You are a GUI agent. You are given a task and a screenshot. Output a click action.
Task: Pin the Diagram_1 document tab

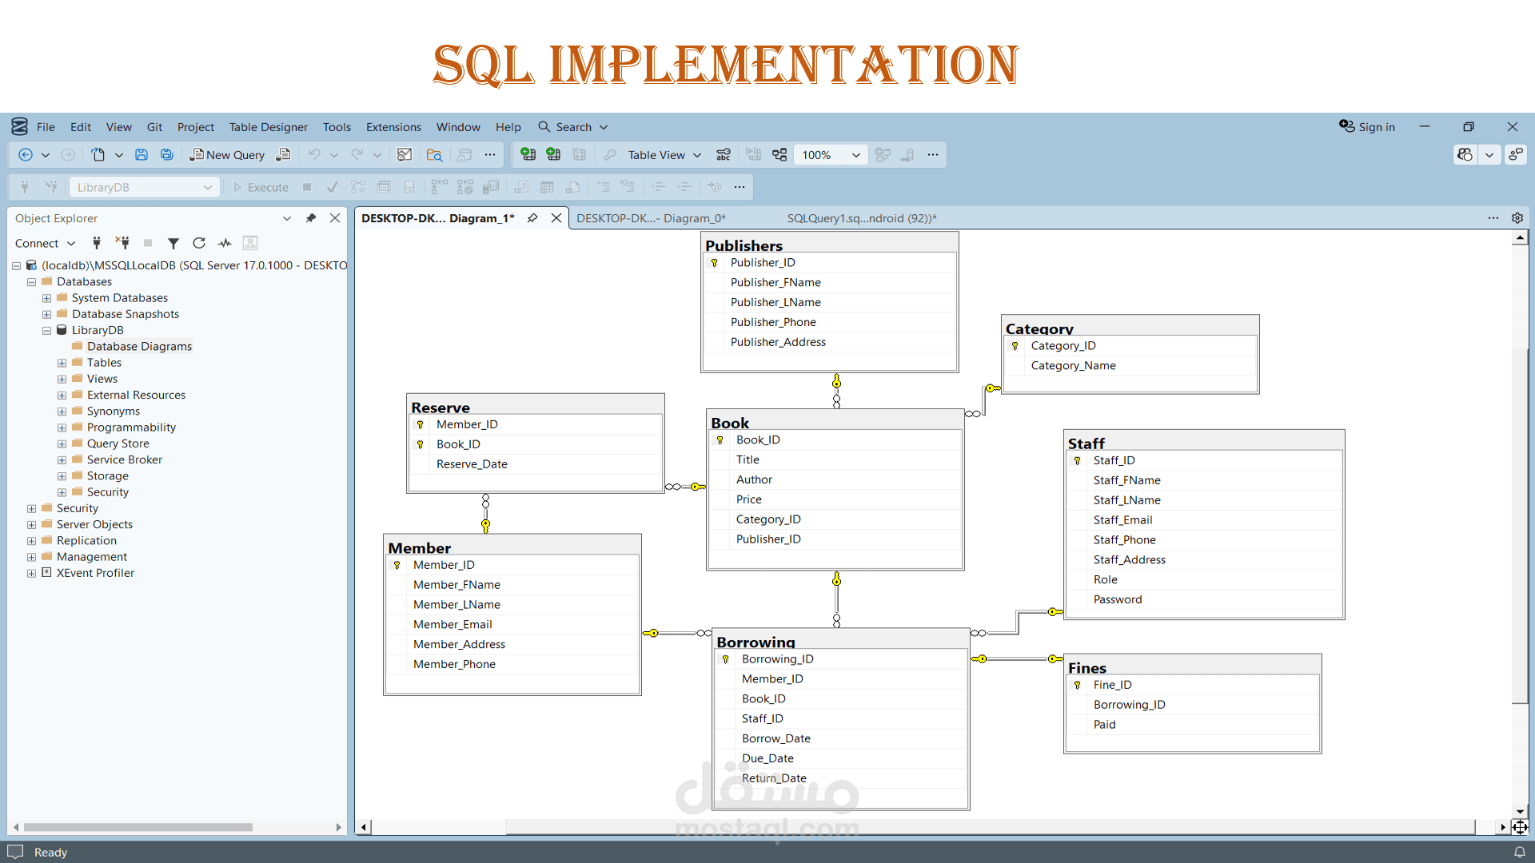click(532, 218)
